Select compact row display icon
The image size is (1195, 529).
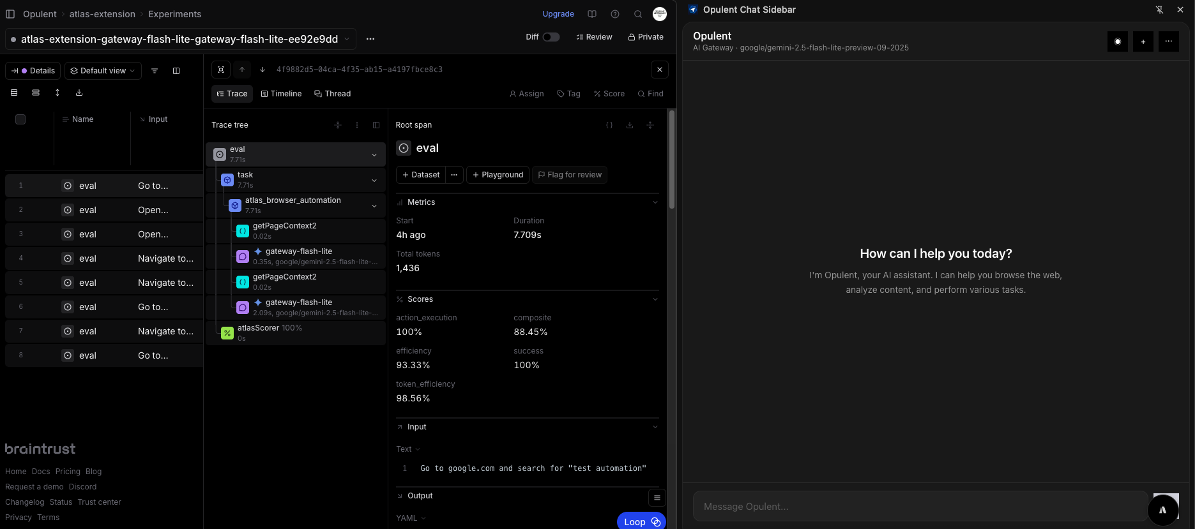click(x=14, y=93)
